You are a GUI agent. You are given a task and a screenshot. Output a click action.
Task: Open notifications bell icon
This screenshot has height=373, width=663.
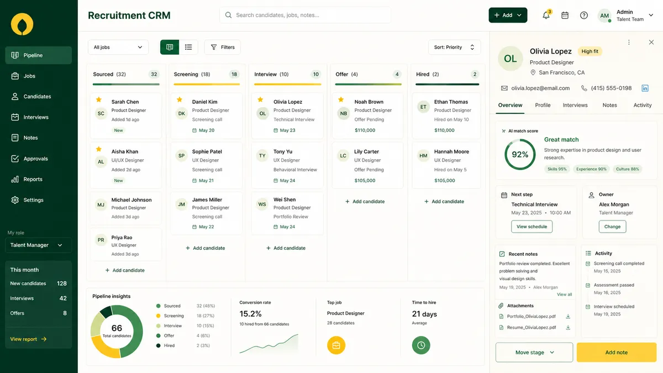[546, 15]
